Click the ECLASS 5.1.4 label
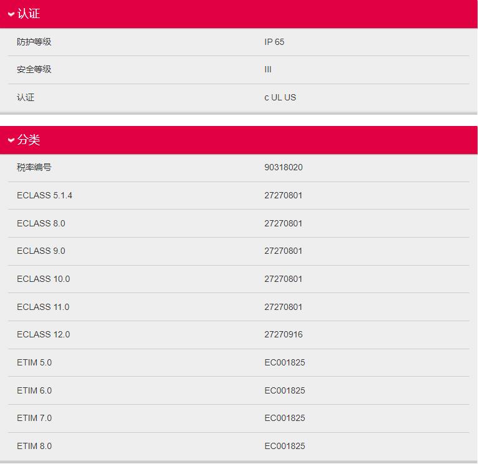The image size is (478, 464). (45, 195)
